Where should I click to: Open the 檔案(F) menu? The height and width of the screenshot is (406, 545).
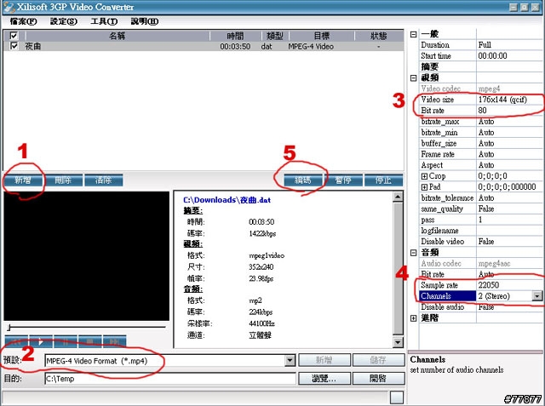[23, 21]
